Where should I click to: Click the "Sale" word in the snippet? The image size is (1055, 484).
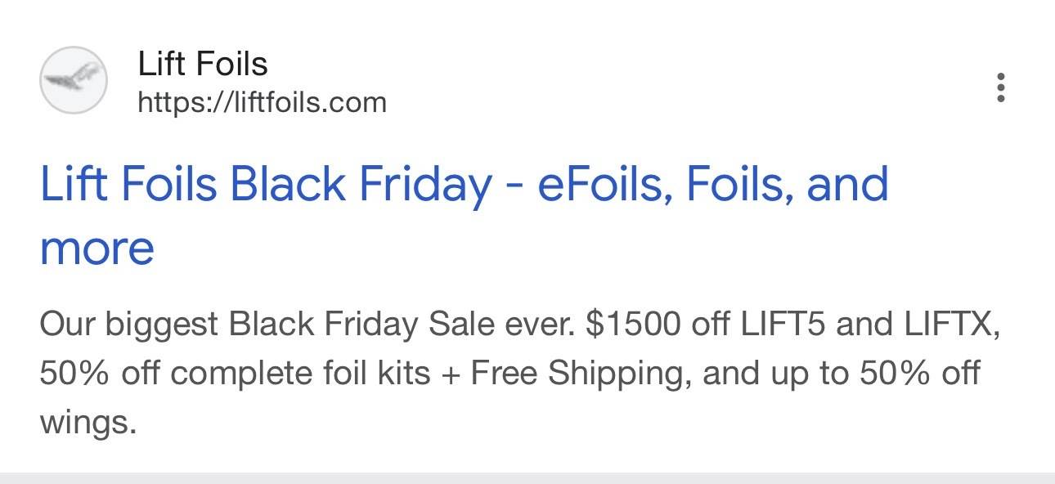(460, 325)
